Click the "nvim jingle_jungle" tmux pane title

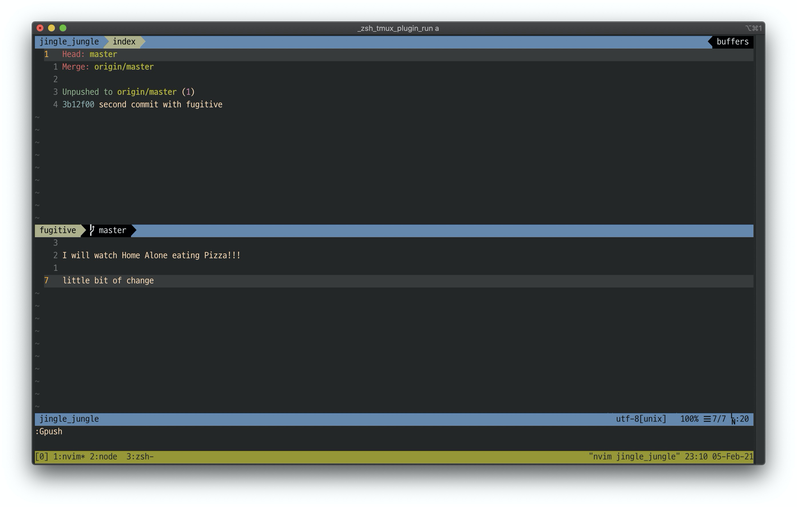(x=634, y=457)
